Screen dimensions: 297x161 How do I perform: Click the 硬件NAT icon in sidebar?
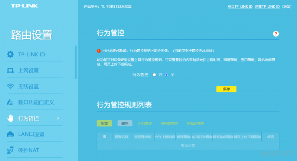pyautogui.click(x=10, y=150)
